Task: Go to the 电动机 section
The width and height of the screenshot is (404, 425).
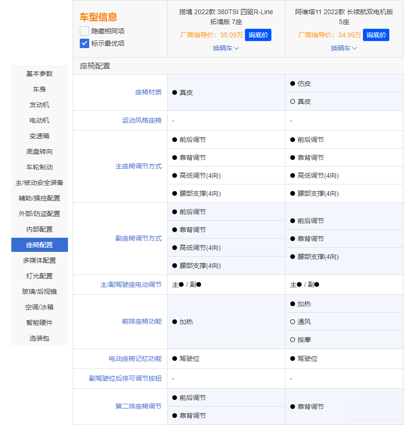Action: click(39, 120)
